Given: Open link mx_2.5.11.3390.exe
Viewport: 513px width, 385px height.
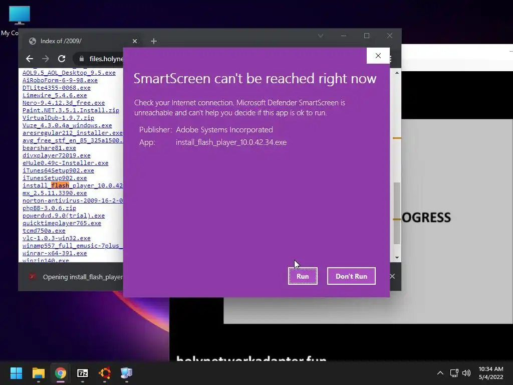Looking at the screenshot, I should (55, 193).
